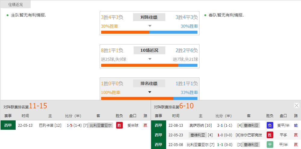Click the blue bar under 10场近况

click(188, 65)
